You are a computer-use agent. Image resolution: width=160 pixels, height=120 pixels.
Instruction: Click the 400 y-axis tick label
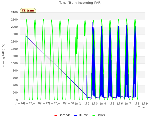tap(15, 85)
